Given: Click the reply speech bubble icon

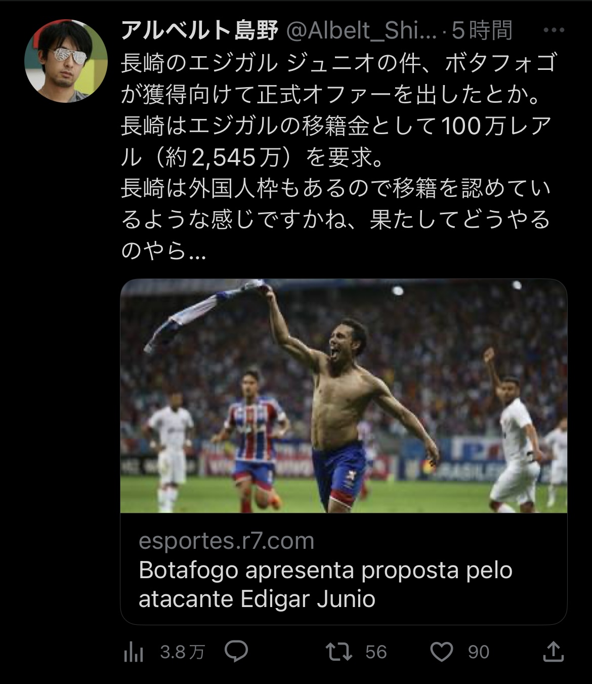Looking at the screenshot, I should pyautogui.click(x=236, y=652).
